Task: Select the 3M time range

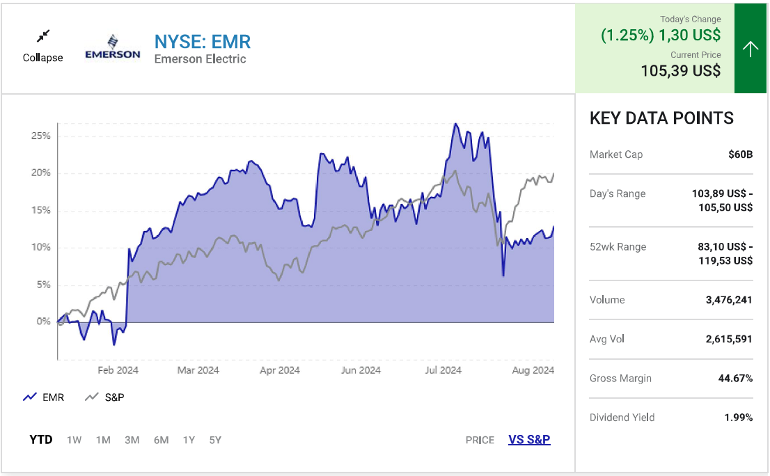Action: (x=132, y=440)
